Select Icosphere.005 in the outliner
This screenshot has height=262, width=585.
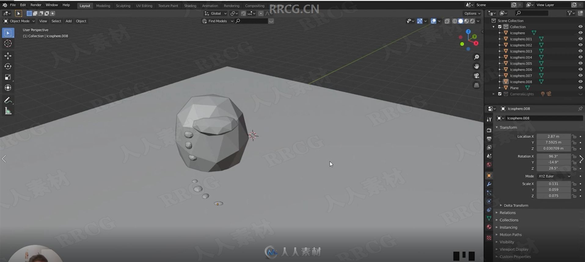(521, 63)
